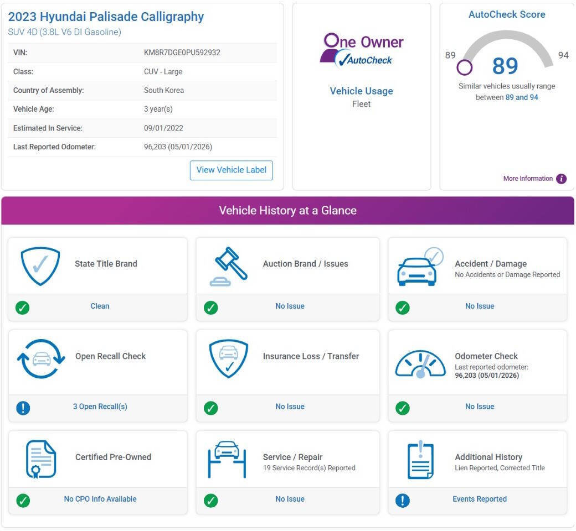Image resolution: width=576 pixels, height=531 pixels.
Task: Click the 94 upper range label on gauge
Action: point(563,55)
